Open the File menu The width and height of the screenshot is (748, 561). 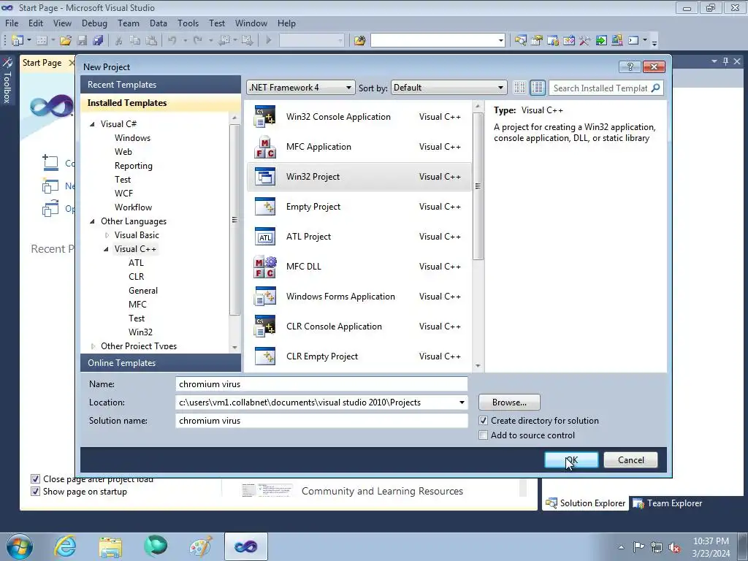[12, 23]
